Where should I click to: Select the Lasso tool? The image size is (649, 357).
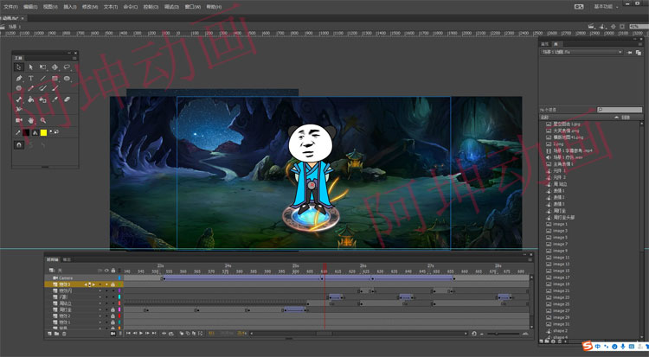tap(67, 67)
